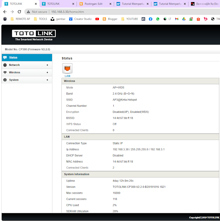Expand Network submenu plus arrow

point(47,65)
